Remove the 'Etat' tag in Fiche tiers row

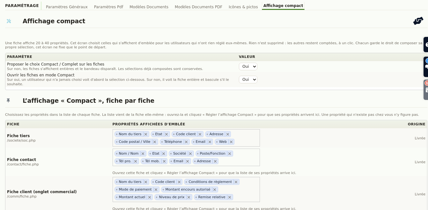[x=166, y=134]
